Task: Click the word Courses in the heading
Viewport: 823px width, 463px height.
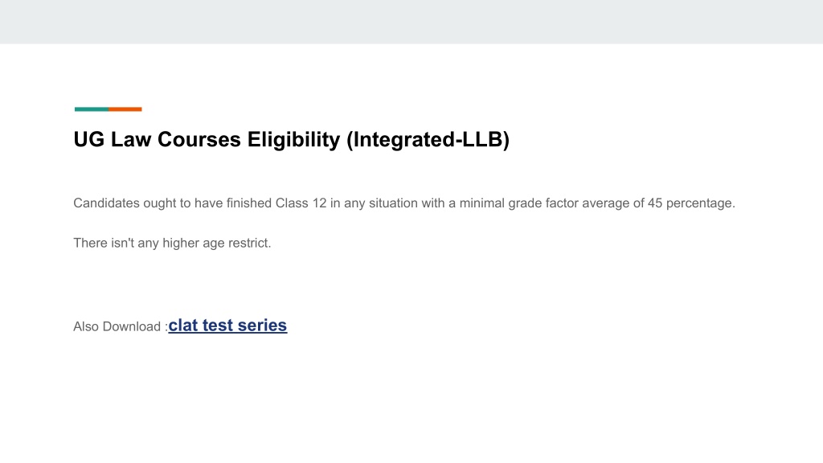Action: point(199,140)
